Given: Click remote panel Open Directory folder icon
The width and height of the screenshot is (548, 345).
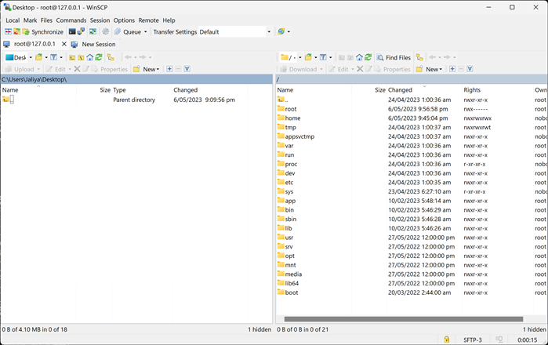Looking at the screenshot, I should (308, 57).
